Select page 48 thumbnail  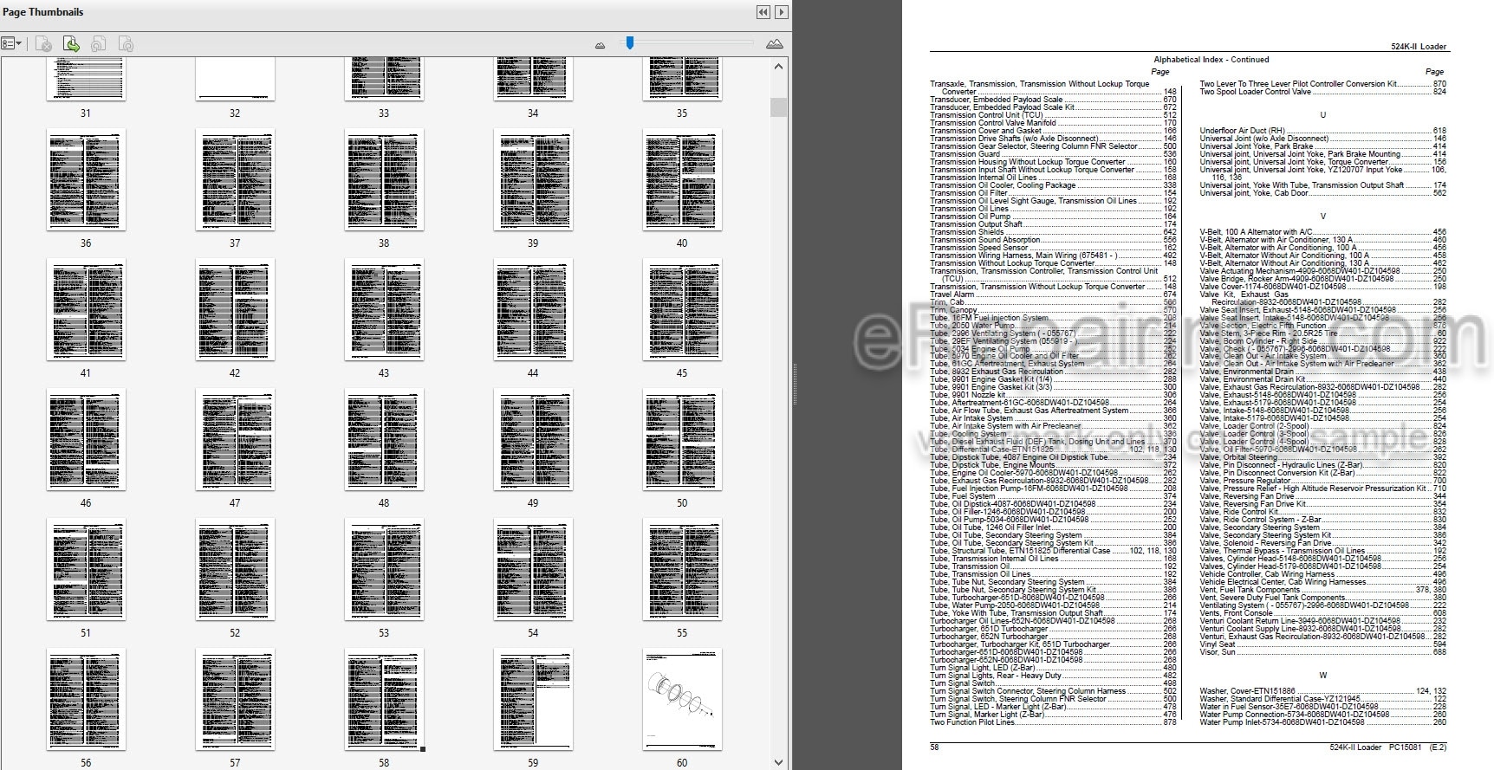coord(384,440)
